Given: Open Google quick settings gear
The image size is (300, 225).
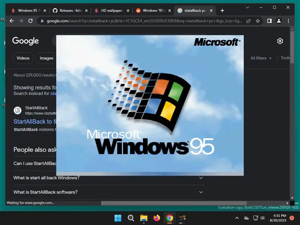Looking at the screenshot, I should click(280, 41).
